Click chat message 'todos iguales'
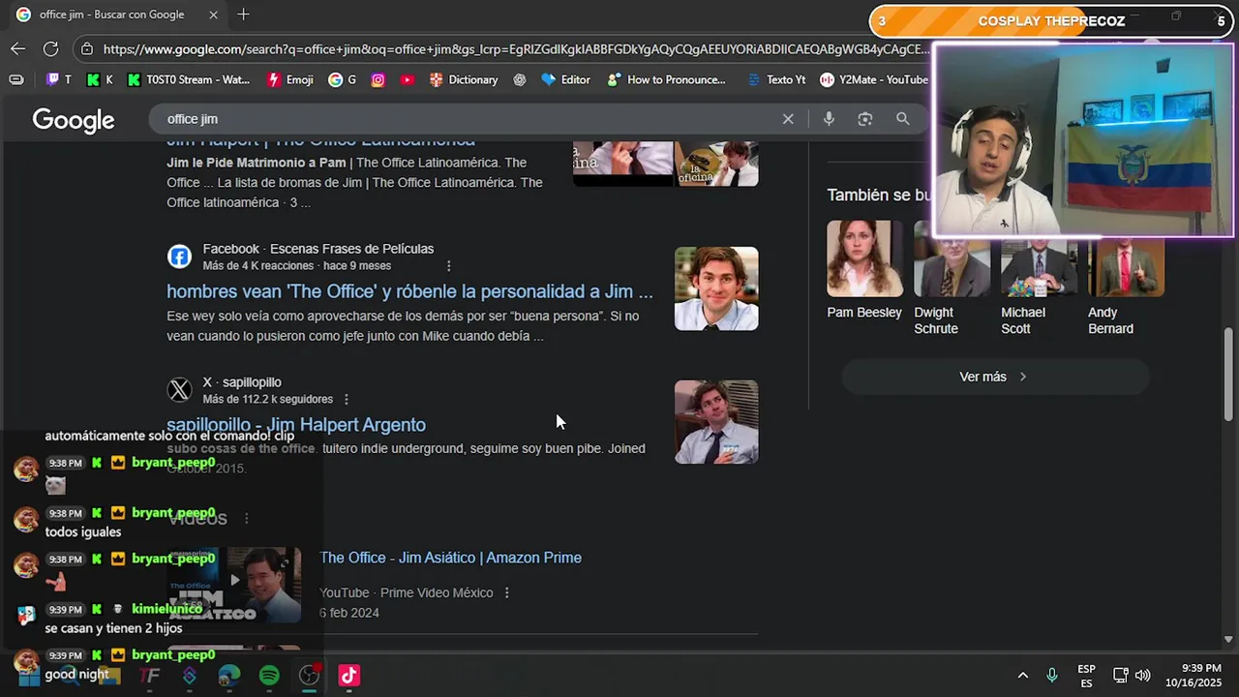1239x697 pixels. point(83,531)
